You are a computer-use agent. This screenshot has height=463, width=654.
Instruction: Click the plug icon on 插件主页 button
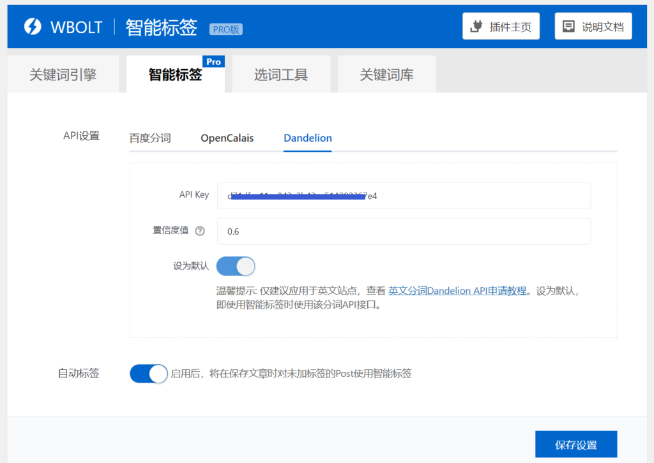(x=476, y=26)
